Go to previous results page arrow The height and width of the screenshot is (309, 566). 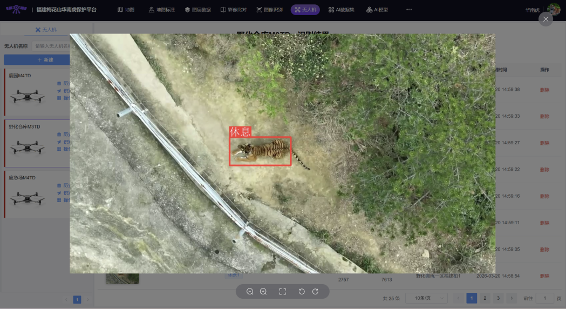tap(458, 298)
